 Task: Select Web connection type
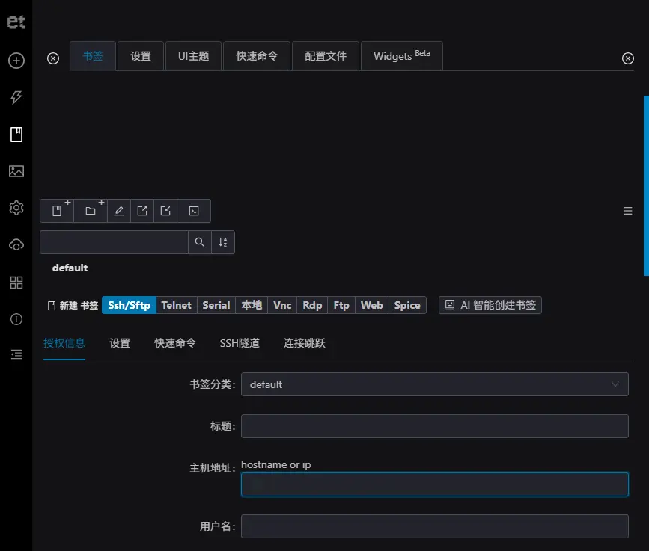point(372,305)
